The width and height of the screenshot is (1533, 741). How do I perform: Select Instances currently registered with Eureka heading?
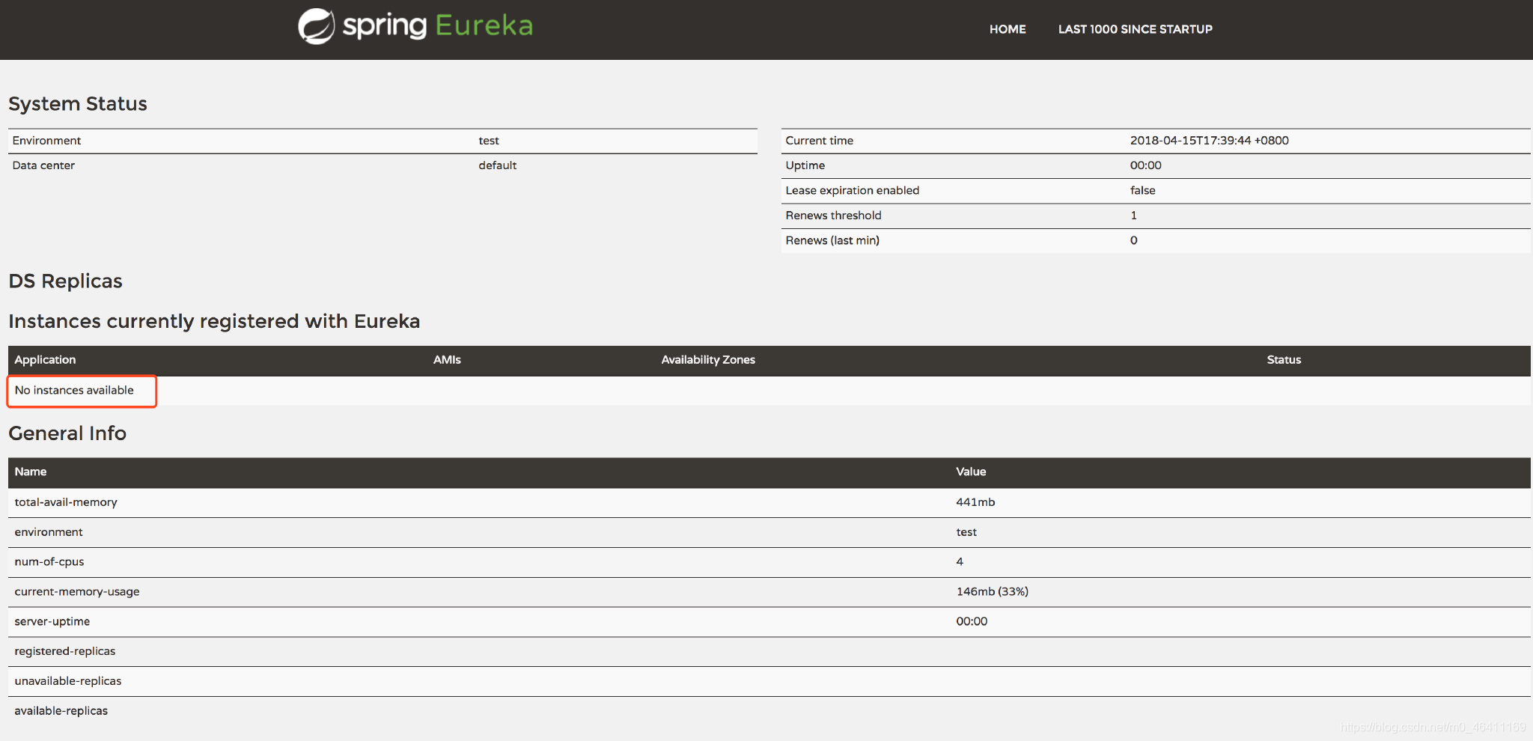click(x=214, y=321)
